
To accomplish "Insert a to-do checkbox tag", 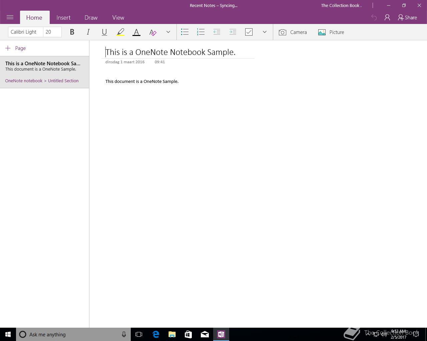I will point(249,32).
